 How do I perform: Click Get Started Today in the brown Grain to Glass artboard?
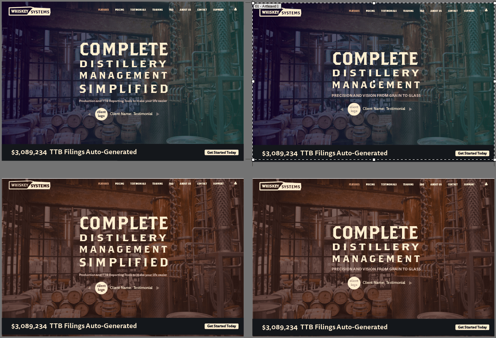472,327
